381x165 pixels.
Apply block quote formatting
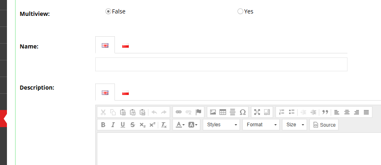(x=325, y=112)
